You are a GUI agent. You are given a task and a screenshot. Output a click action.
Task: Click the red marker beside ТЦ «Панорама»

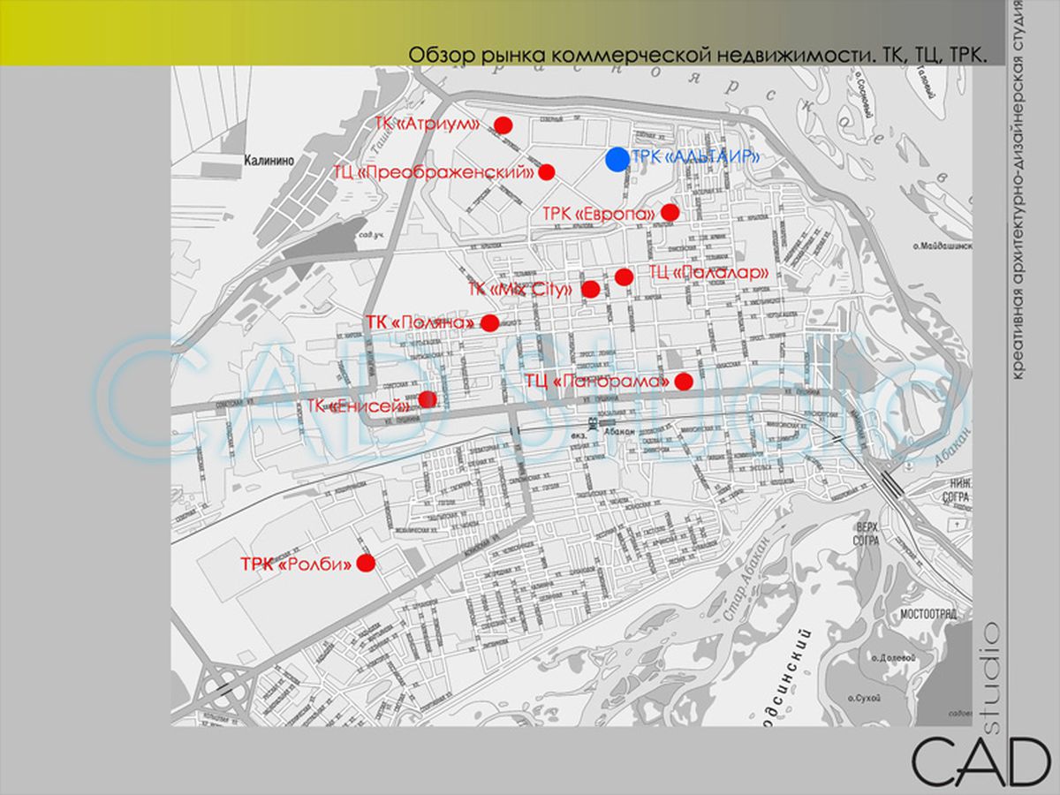[684, 382]
